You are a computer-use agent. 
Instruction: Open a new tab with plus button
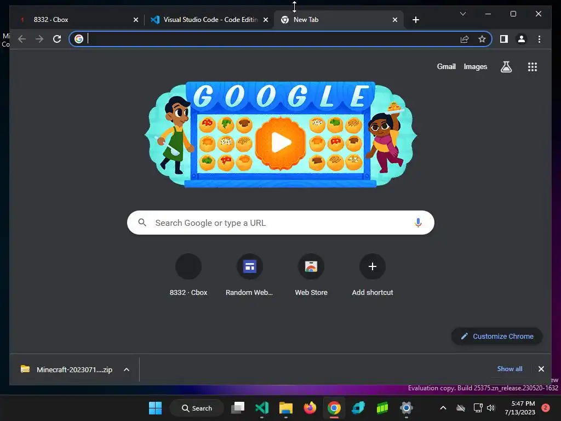[416, 20]
